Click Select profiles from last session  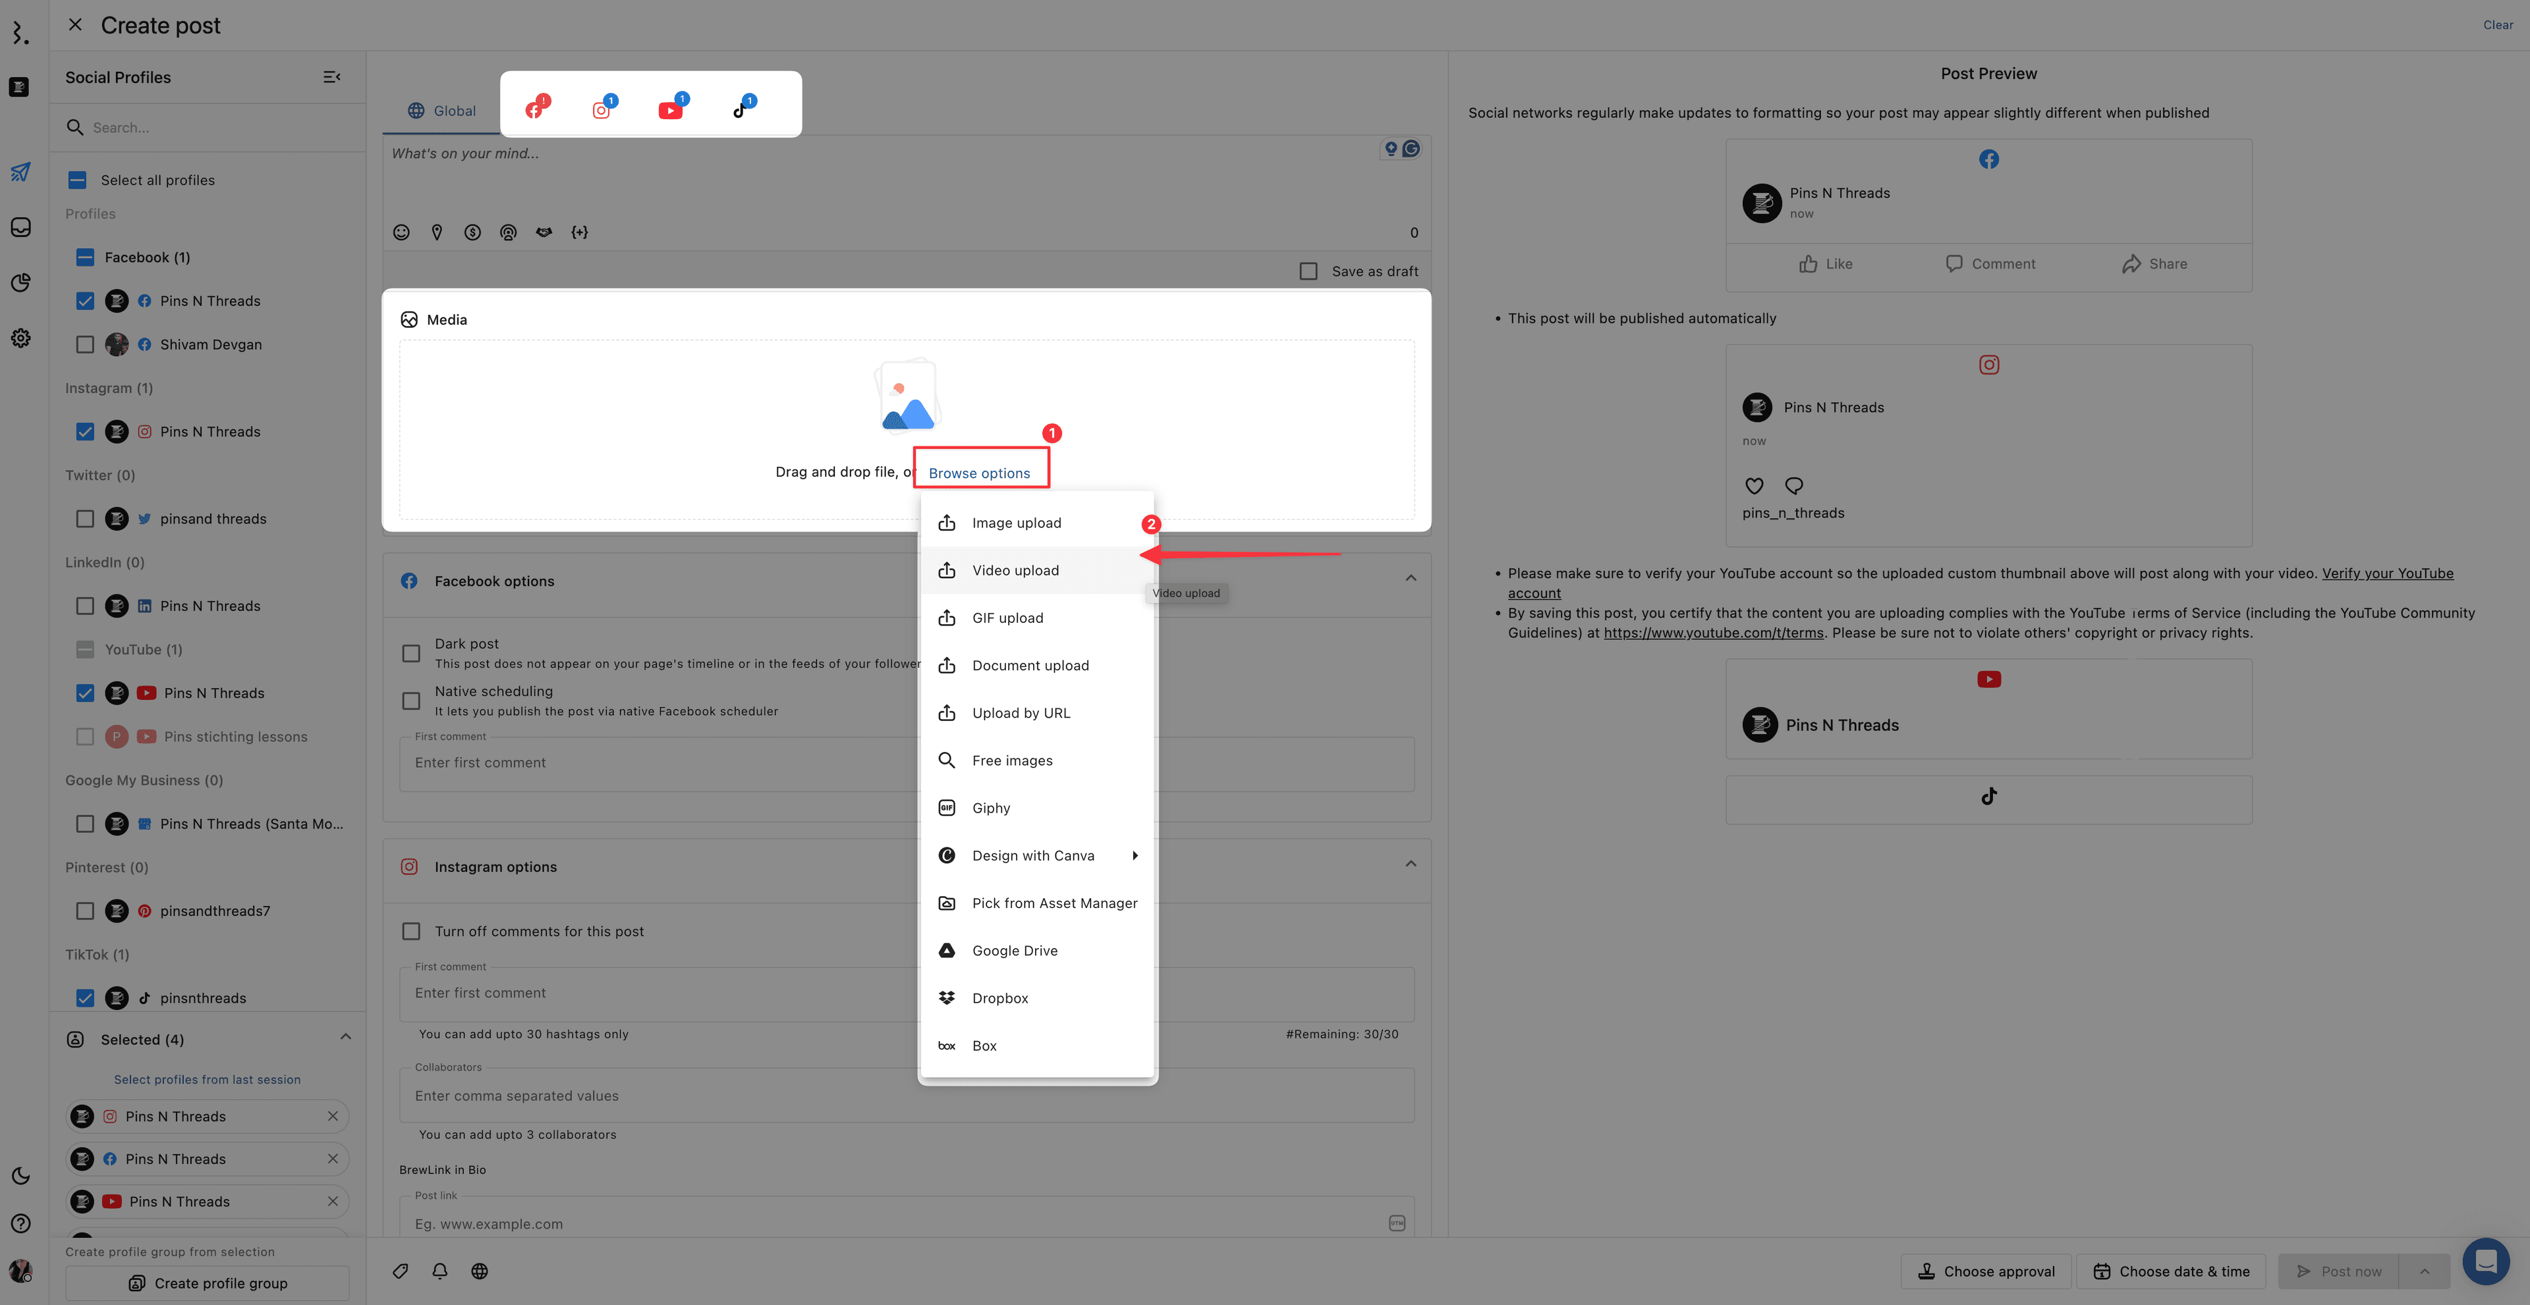(208, 1079)
